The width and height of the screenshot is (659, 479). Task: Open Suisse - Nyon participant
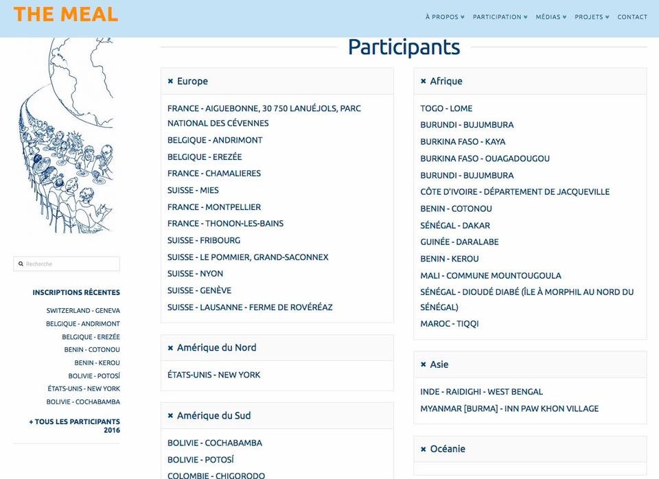click(x=195, y=274)
